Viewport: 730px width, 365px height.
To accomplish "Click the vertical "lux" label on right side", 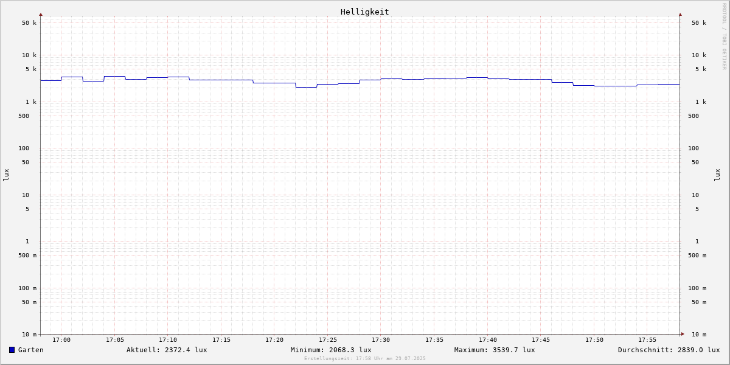I will [x=717, y=175].
